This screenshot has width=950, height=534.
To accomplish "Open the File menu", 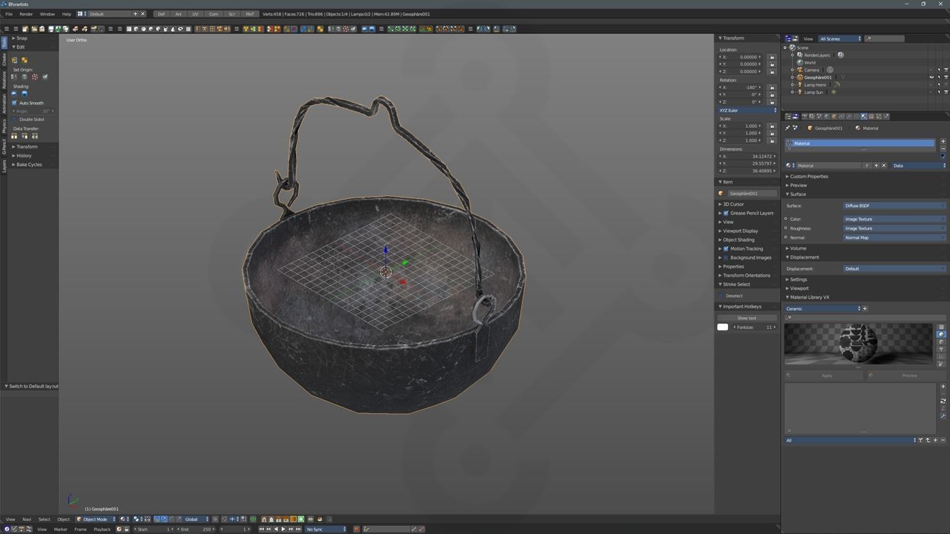I will [x=9, y=14].
